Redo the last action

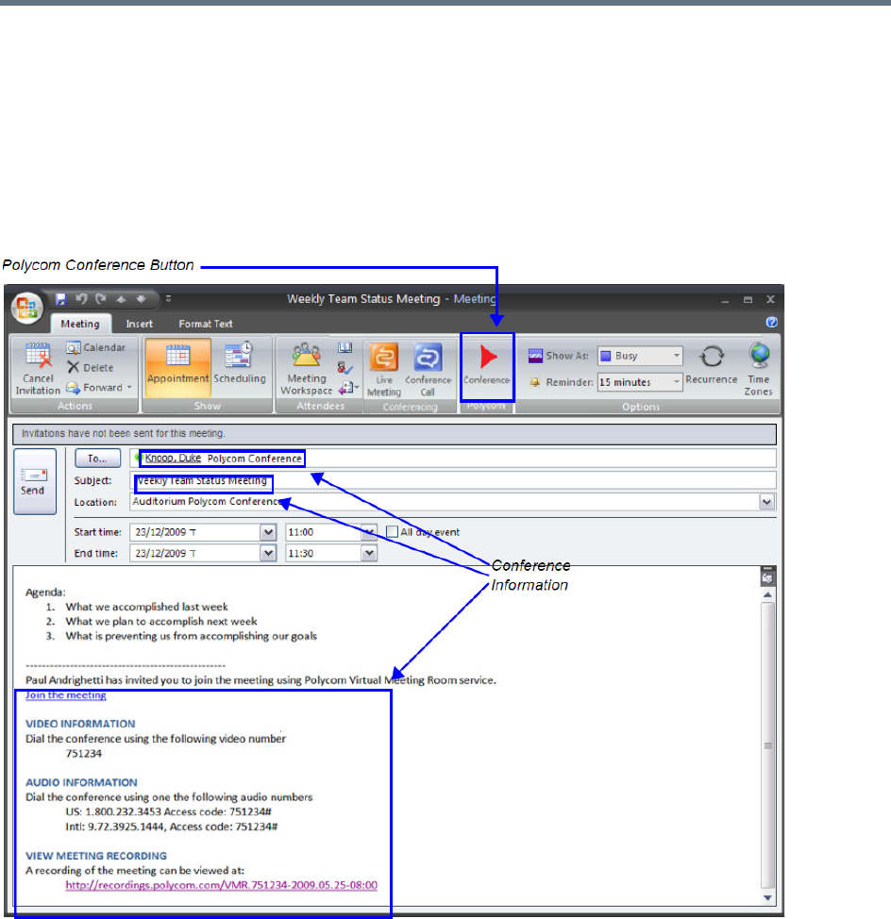pyautogui.click(x=101, y=299)
